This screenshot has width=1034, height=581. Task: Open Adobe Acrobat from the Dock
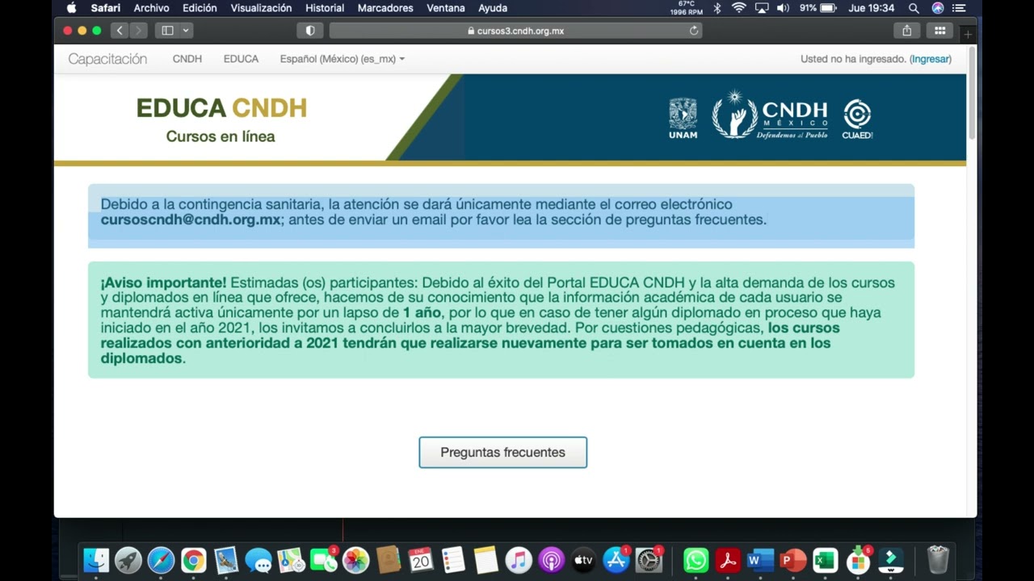pyautogui.click(x=728, y=559)
